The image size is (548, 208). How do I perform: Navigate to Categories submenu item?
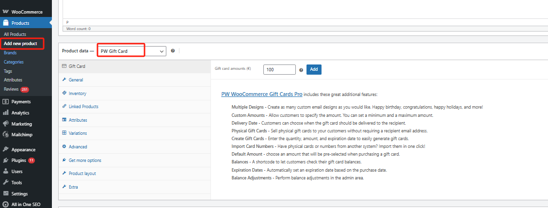[14, 62]
